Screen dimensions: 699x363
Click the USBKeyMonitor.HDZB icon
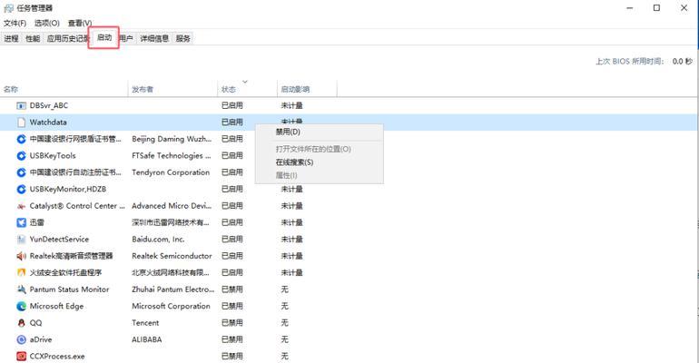(x=21, y=190)
